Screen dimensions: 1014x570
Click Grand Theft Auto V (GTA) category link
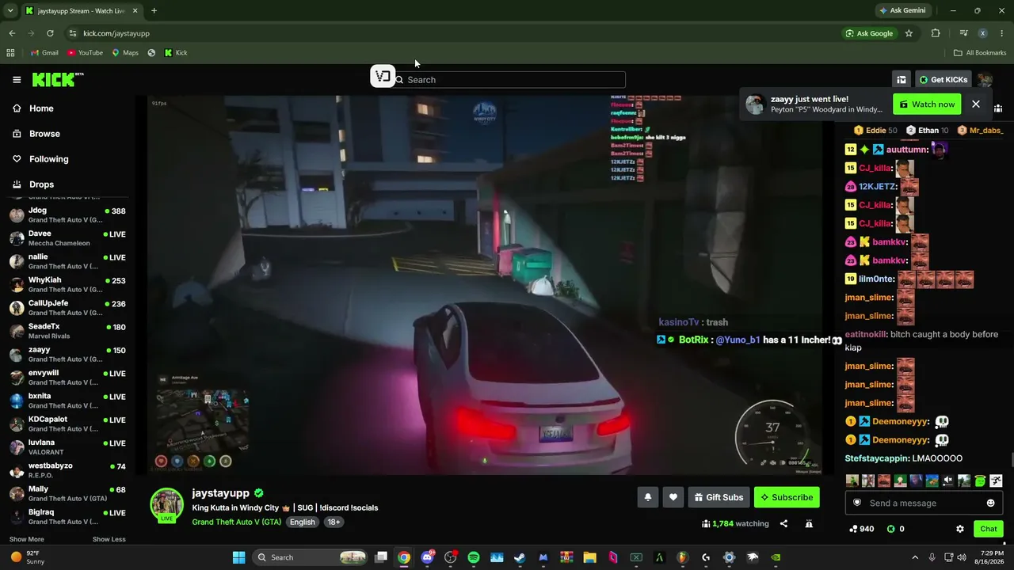236,522
